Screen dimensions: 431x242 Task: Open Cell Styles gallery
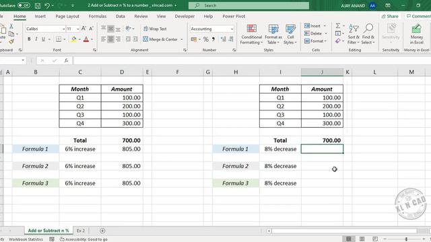pos(290,34)
